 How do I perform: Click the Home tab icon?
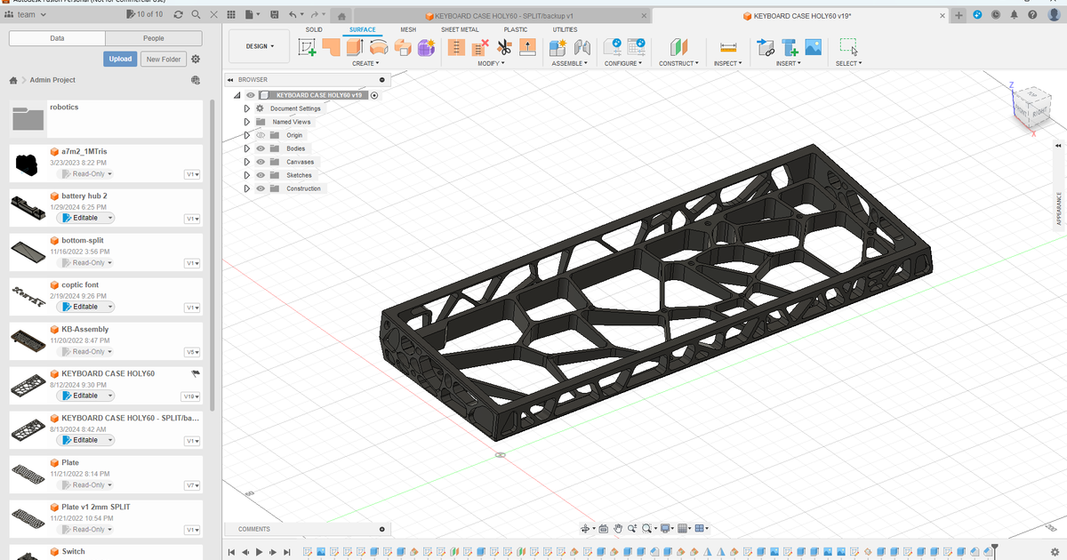(x=341, y=16)
